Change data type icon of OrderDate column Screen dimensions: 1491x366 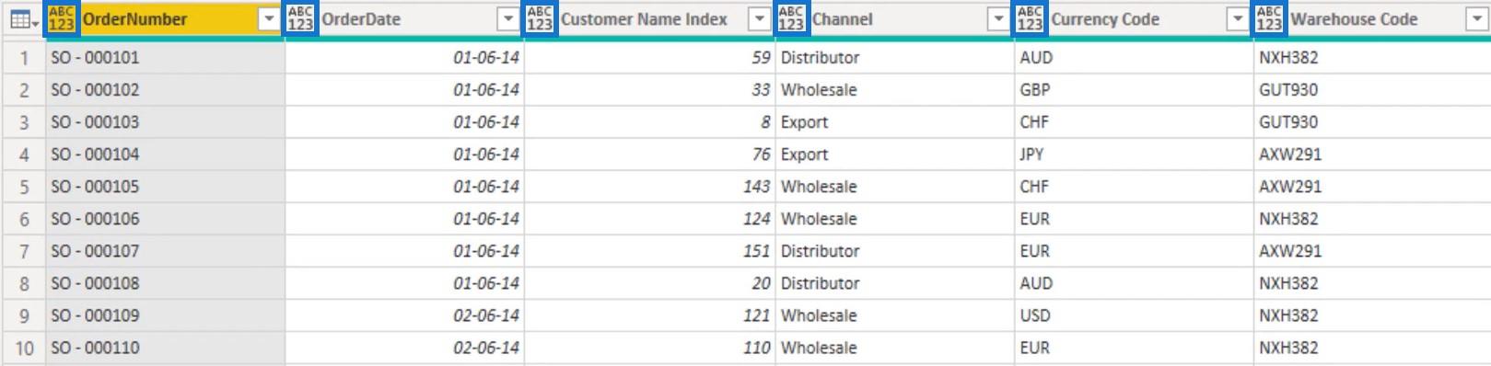300,18
